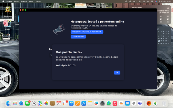Open System Settings from the dock
173x108 pixels.
point(102,103)
